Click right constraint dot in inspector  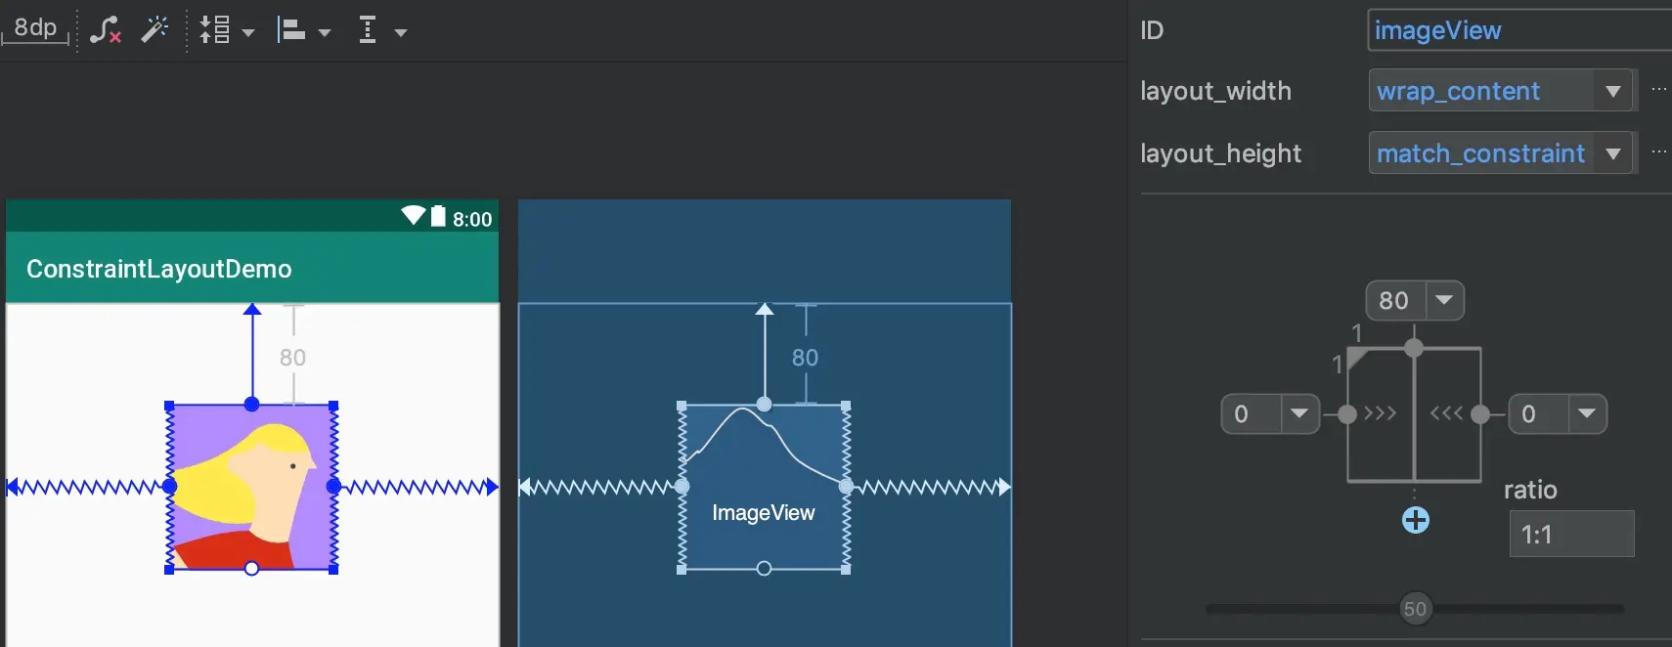coord(1480,414)
